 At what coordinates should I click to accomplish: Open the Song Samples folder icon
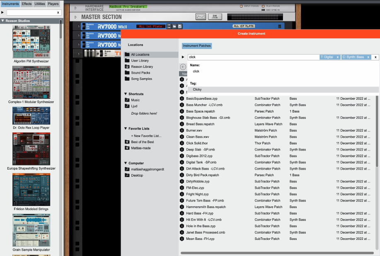coord(127,79)
